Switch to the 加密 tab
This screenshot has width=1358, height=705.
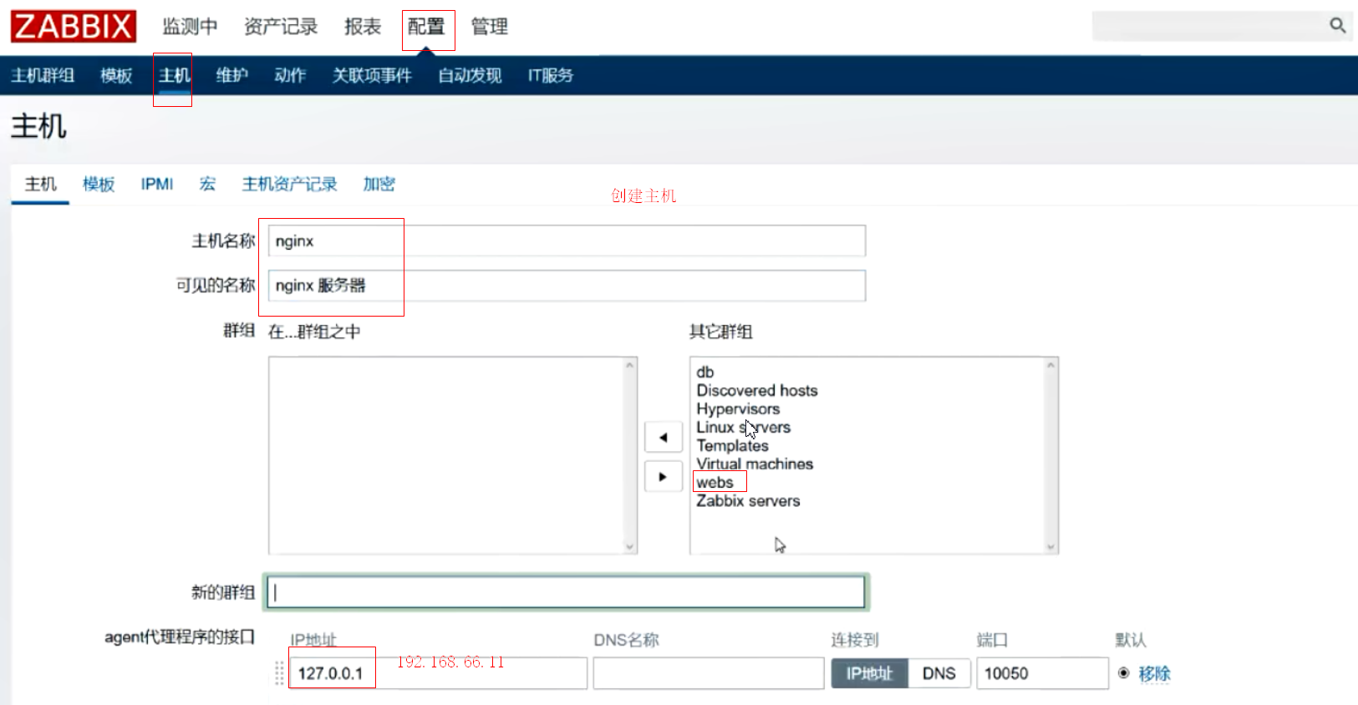coord(379,184)
